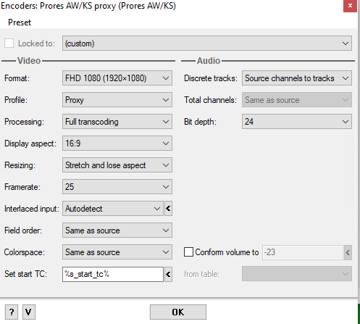Viewport: 360px width, 324px height.
Task: Open the Colorspace dropdown
Action: (117, 252)
